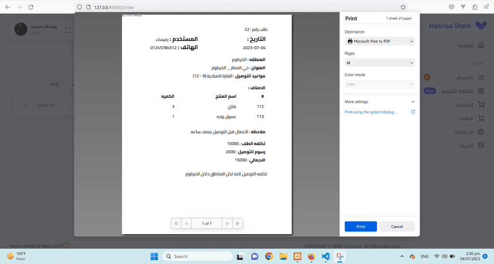Bookmark this page with the star icon

click(403, 7)
